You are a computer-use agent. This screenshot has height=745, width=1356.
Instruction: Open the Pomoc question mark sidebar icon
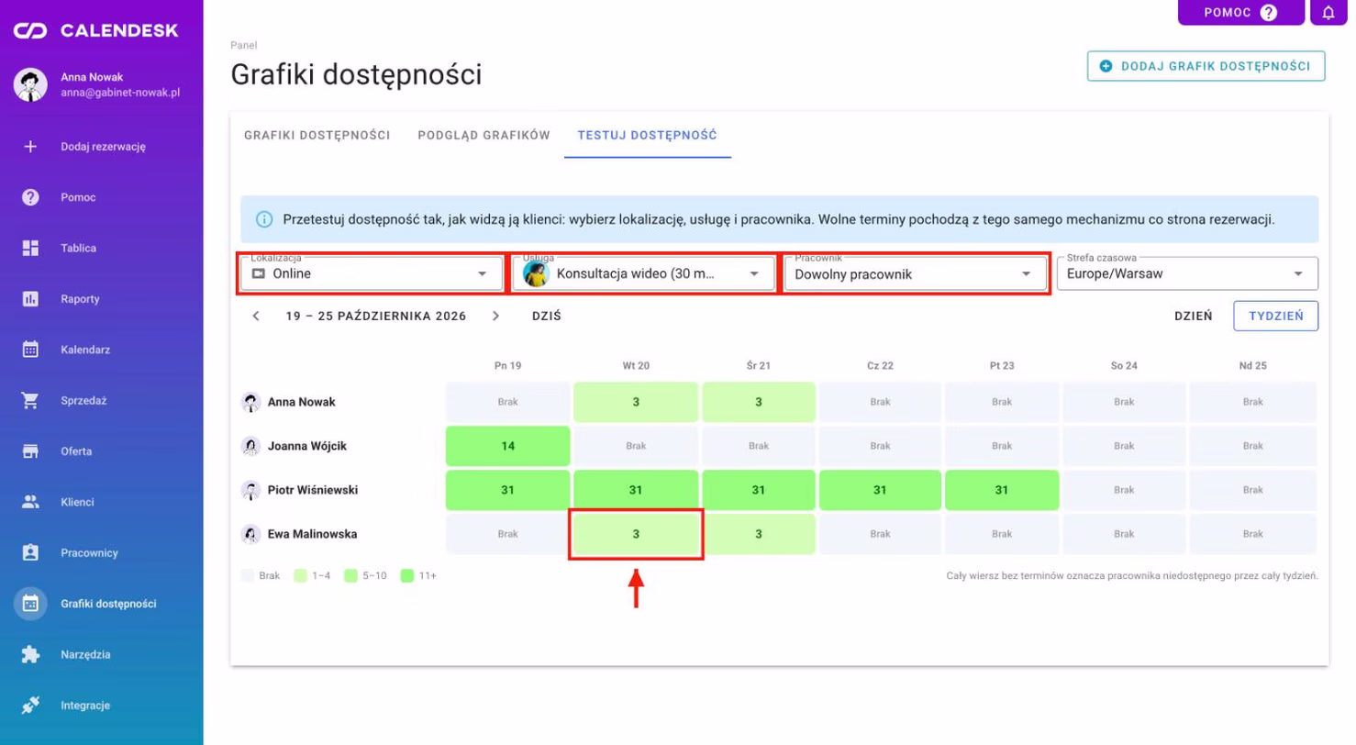(30, 197)
